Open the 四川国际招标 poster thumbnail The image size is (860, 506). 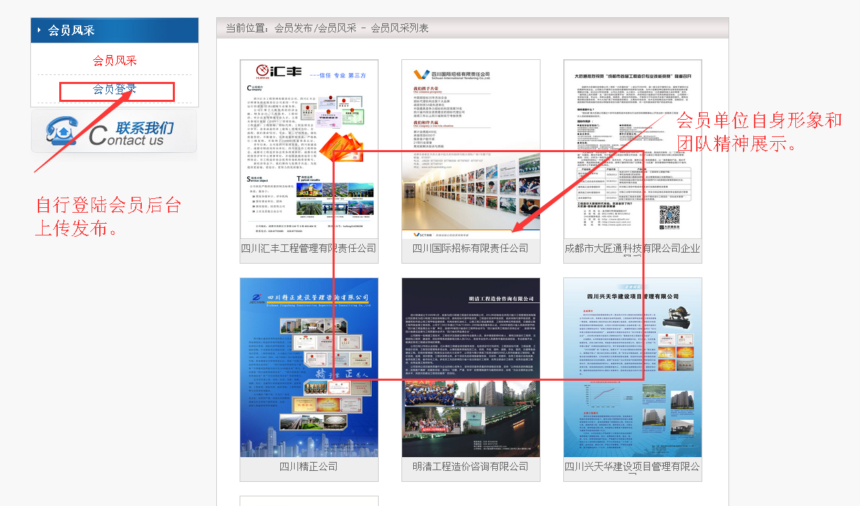point(471,149)
